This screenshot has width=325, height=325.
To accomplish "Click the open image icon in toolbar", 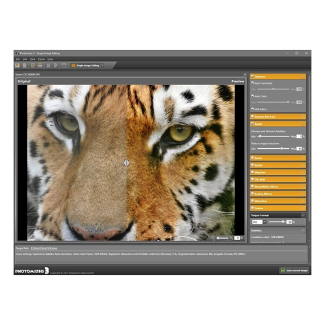I will point(18,65).
